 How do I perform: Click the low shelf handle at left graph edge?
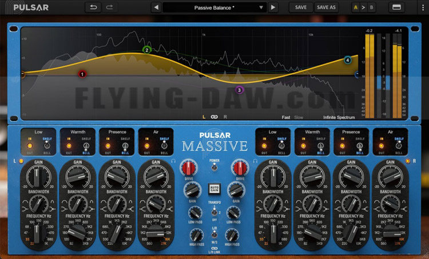click(23, 74)
